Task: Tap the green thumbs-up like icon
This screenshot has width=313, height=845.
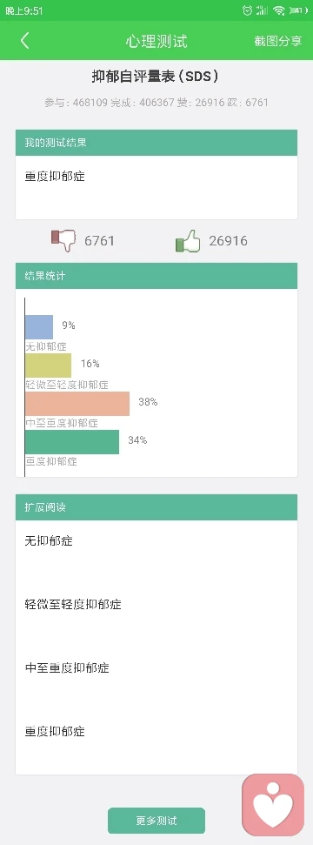Action: point(188,240)
